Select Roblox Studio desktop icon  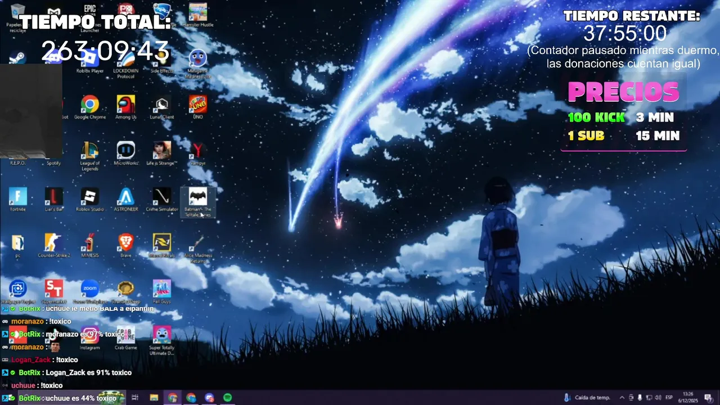[x=89, y=199]
